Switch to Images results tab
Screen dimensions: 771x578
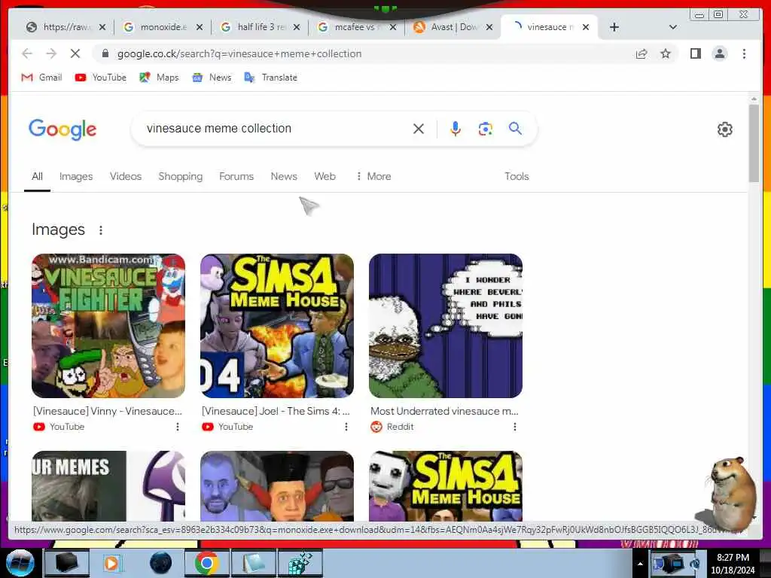(76, 176)
